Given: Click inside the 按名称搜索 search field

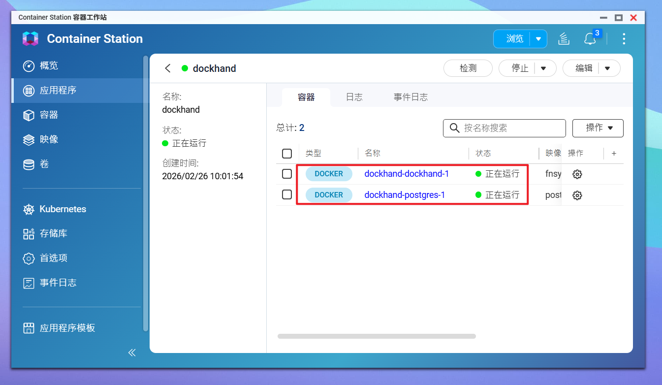Looking at the screenshot, I should tap(504, 128).
